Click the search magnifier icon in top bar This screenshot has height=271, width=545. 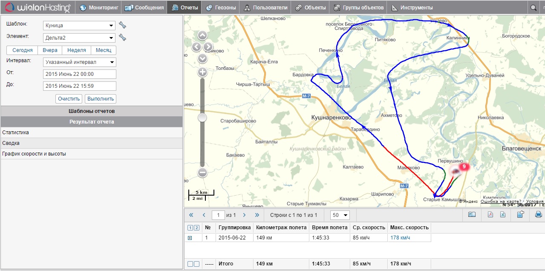coord(533,8)
